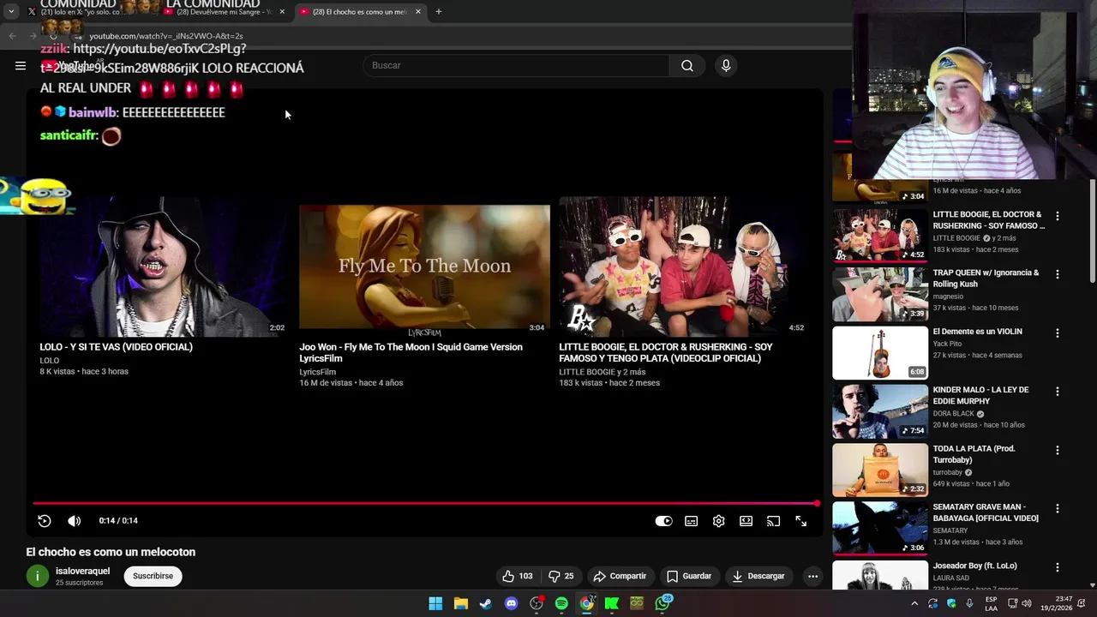Show hidden system tray icons chevron
The width and height of the screenshot is (1097, 617).
914,603
